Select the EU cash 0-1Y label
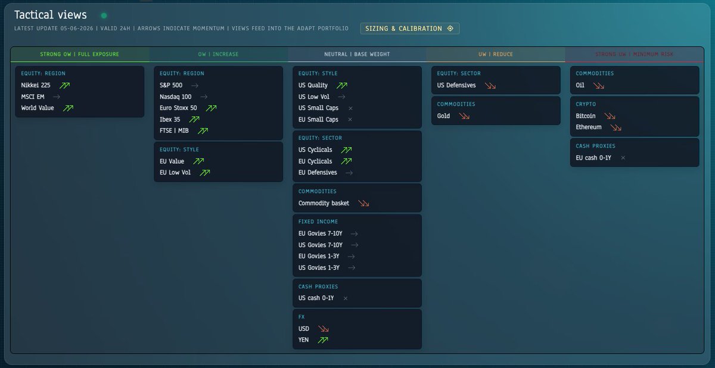This screenshot has width=715, height=368. pos(593,158)
